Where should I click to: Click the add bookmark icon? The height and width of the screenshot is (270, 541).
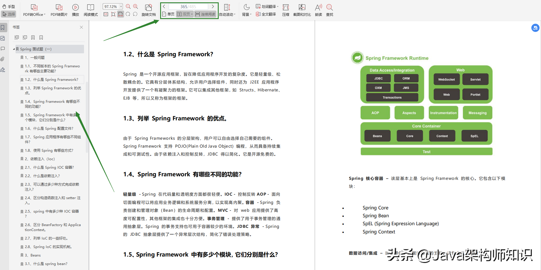[33, 37]
